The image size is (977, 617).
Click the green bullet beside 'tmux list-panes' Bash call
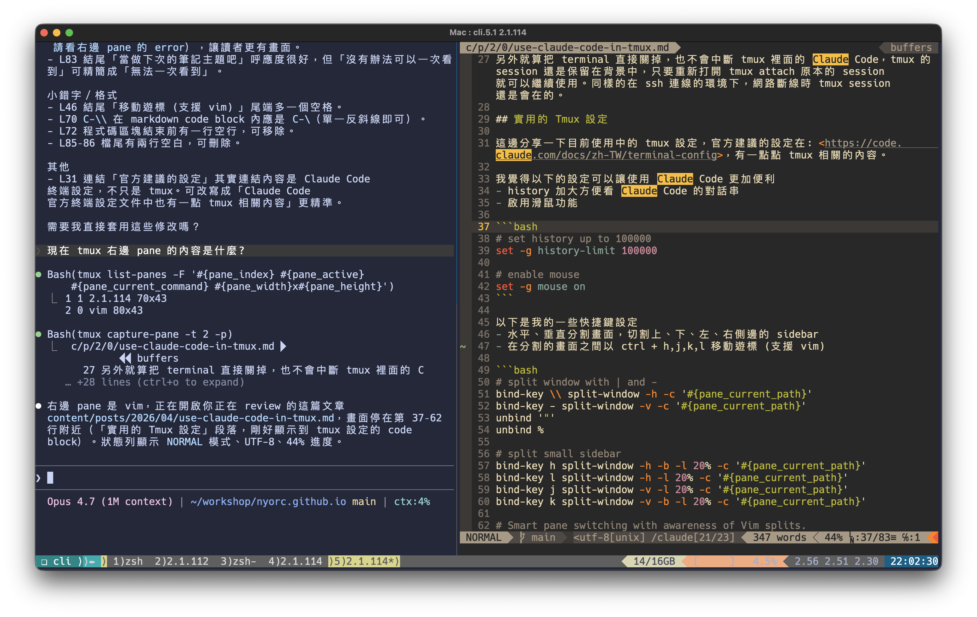[x=38, y=275]
